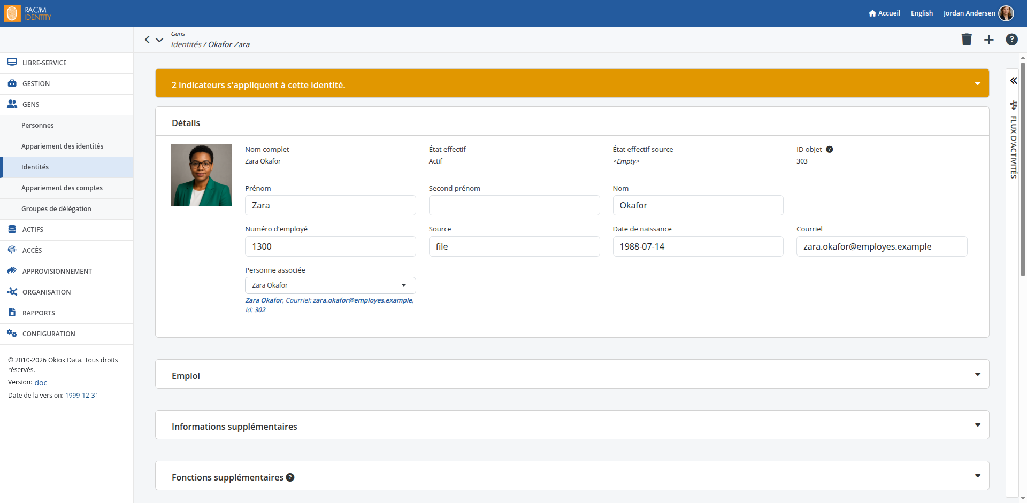Click the Numéro d'employé field
Screen dimensions: 1027x503
[330, 246]
